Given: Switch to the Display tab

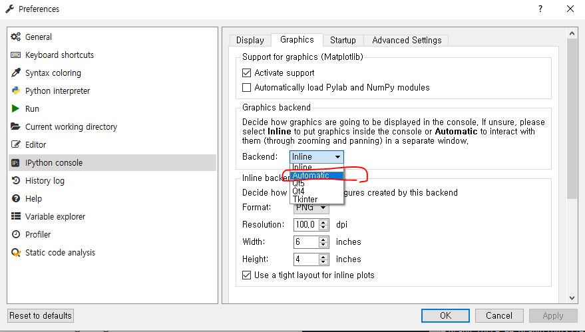Looking at the screenshot, I should coord(250,41).
